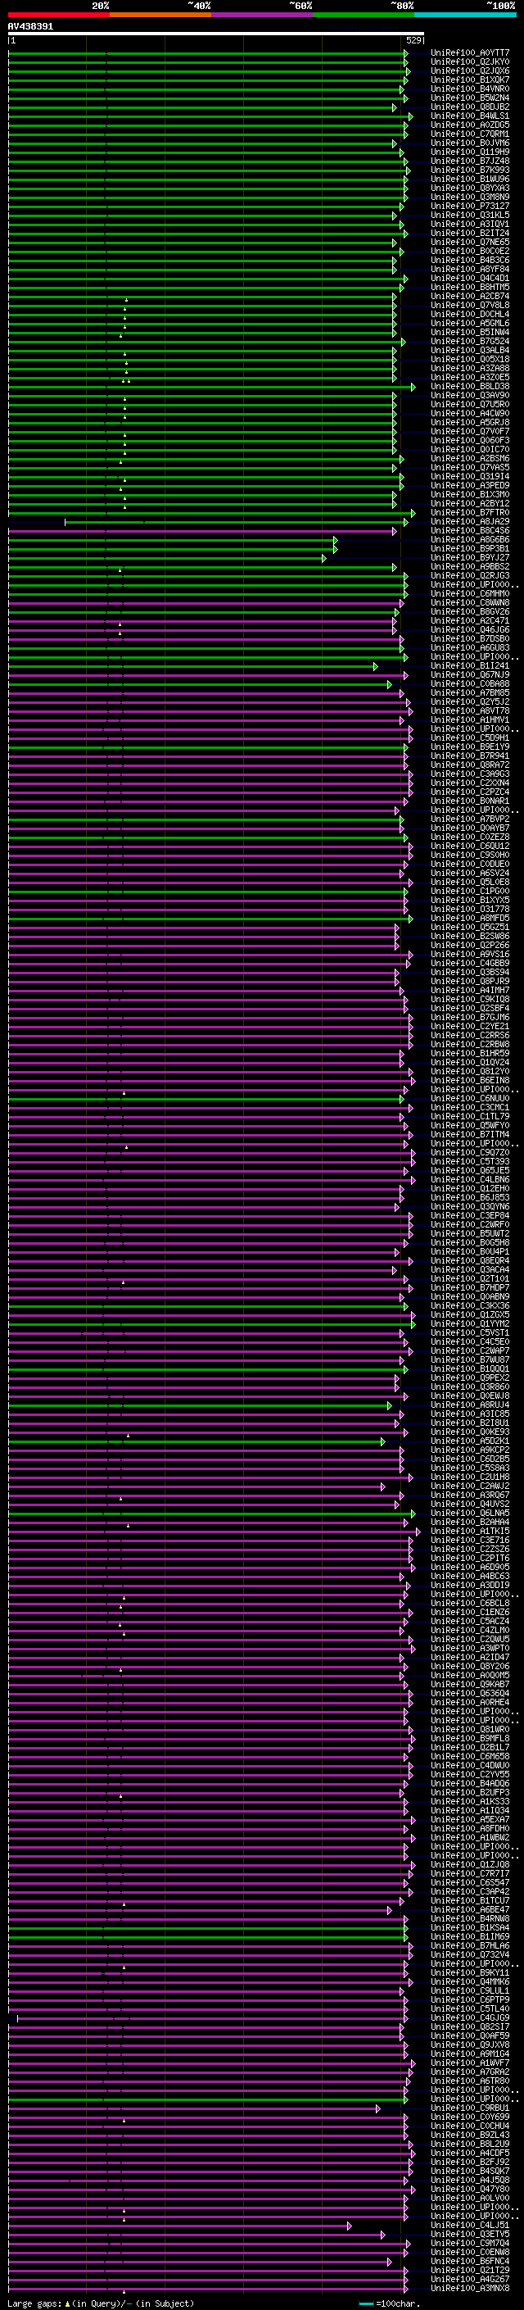Click the Large gaps legend text

(35, 2303)
